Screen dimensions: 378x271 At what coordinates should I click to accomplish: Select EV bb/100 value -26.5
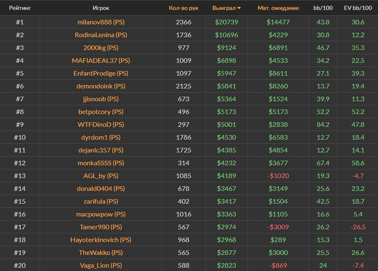[357, 227]
